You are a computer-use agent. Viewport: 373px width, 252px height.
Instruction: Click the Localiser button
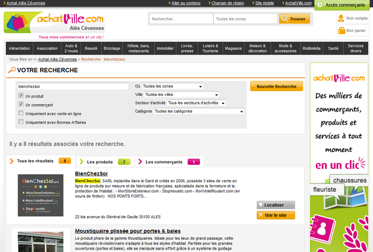point(275,205)
